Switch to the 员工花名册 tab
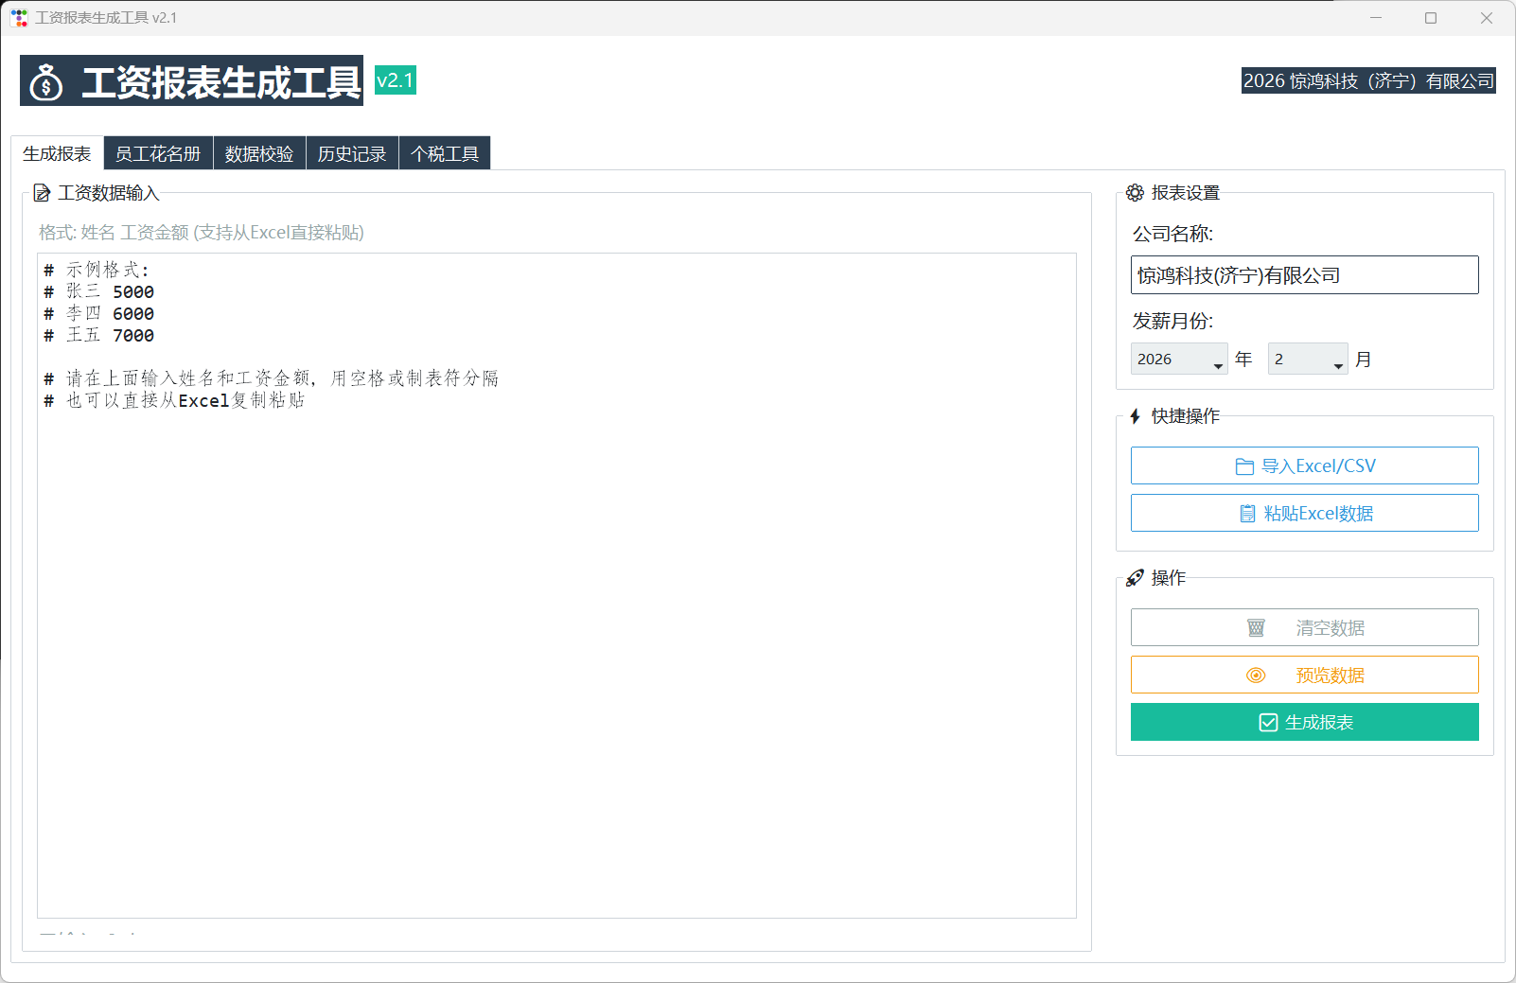The image size is (1516, 983). point(157,152)
